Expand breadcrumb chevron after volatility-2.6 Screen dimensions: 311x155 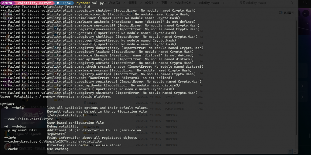pos(194,3)
